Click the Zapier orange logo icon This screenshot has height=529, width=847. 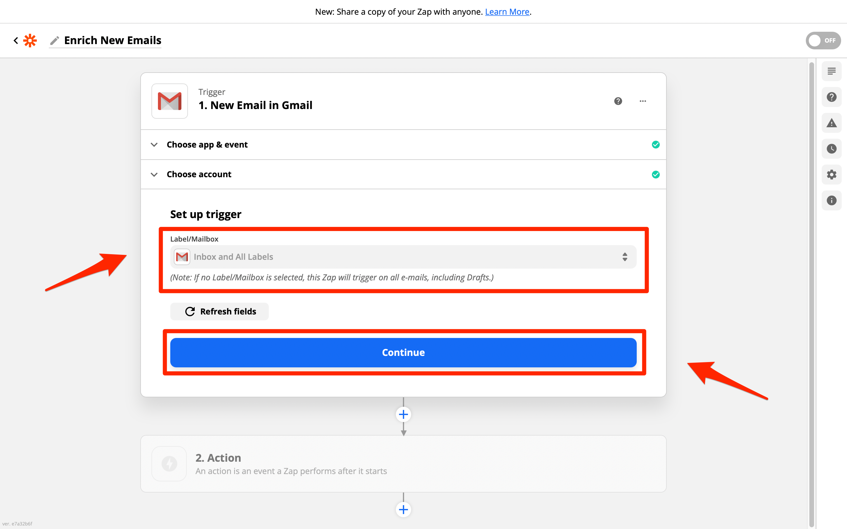(x=30, y=41)
